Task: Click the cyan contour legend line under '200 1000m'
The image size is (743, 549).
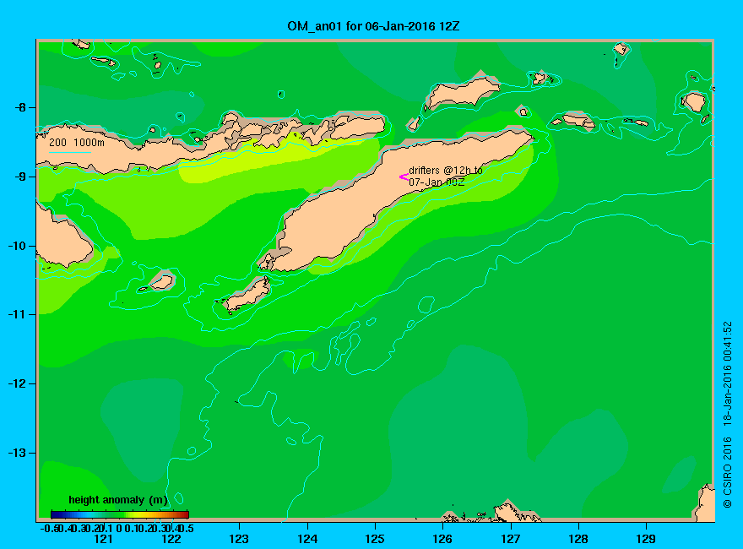Action: click(x=70, y=153)
